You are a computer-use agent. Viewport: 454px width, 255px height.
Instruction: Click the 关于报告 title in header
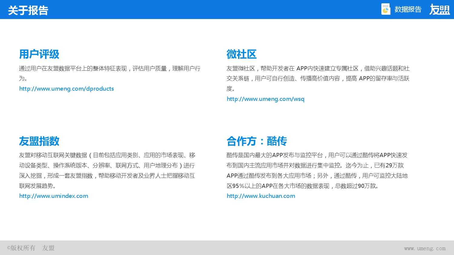(x=28, y=10)
